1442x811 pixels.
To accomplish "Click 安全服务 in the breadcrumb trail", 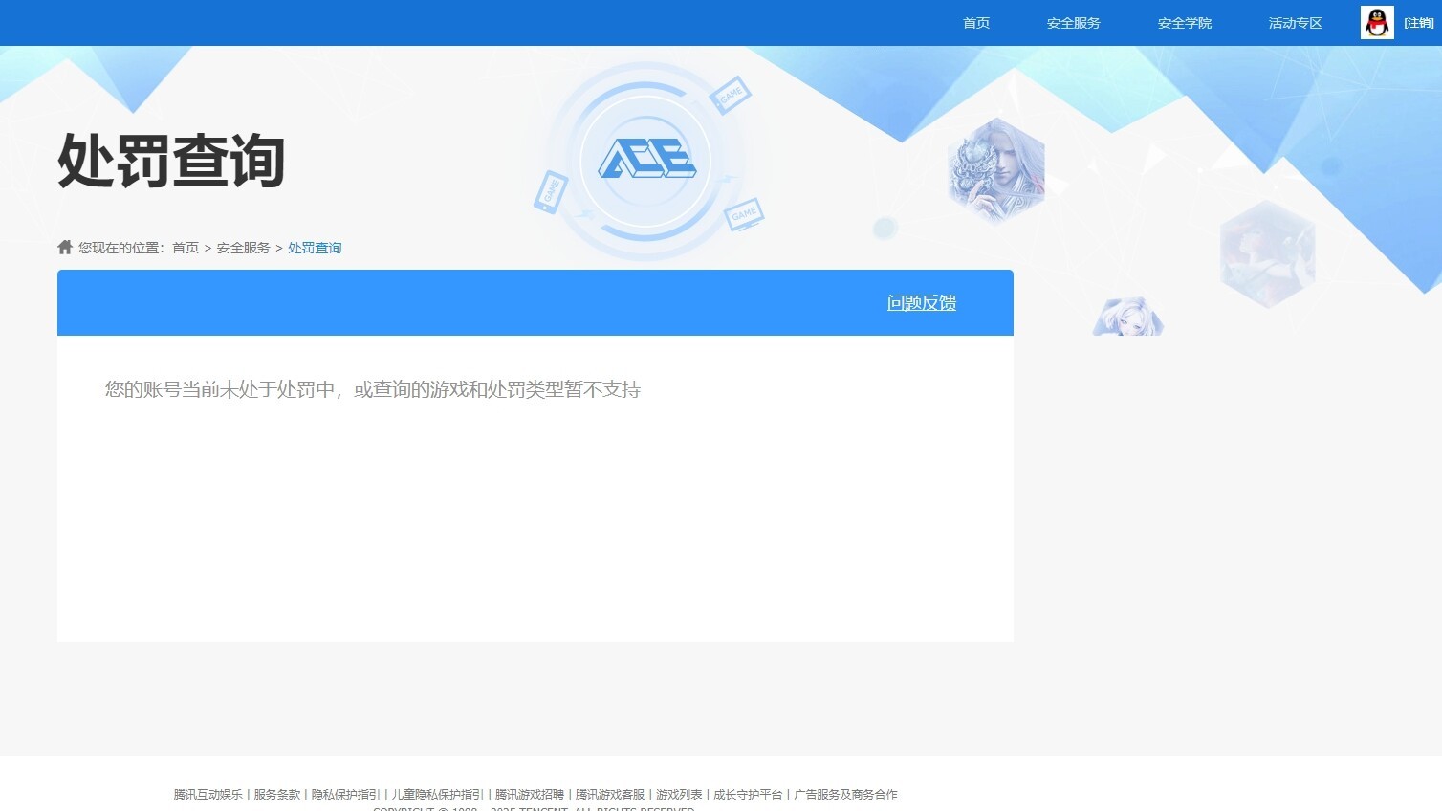I will (243, 248).
